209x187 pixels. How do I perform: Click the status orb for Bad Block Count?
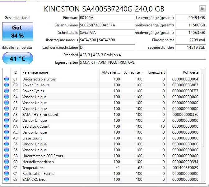click(7, 126)
